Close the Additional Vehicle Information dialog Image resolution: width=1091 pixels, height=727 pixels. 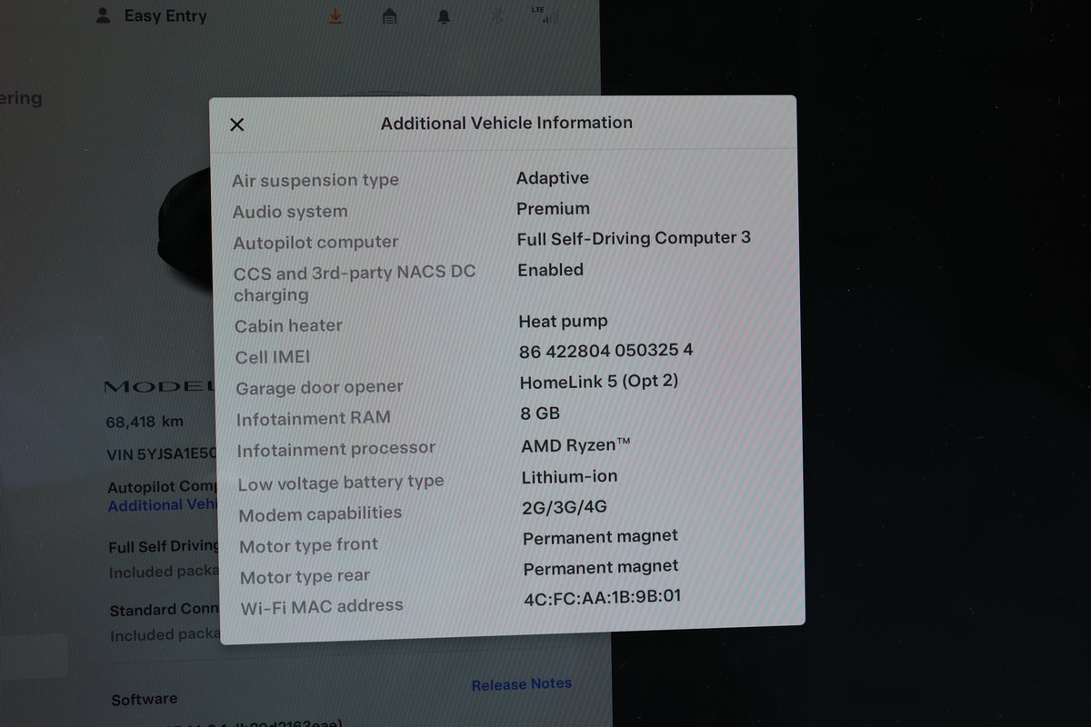pyautogui.click(x=237, y=124)
